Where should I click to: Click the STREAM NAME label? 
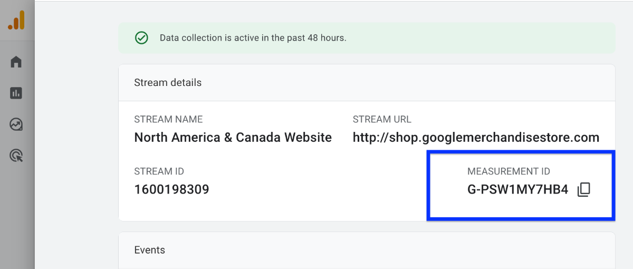(168, 119)
